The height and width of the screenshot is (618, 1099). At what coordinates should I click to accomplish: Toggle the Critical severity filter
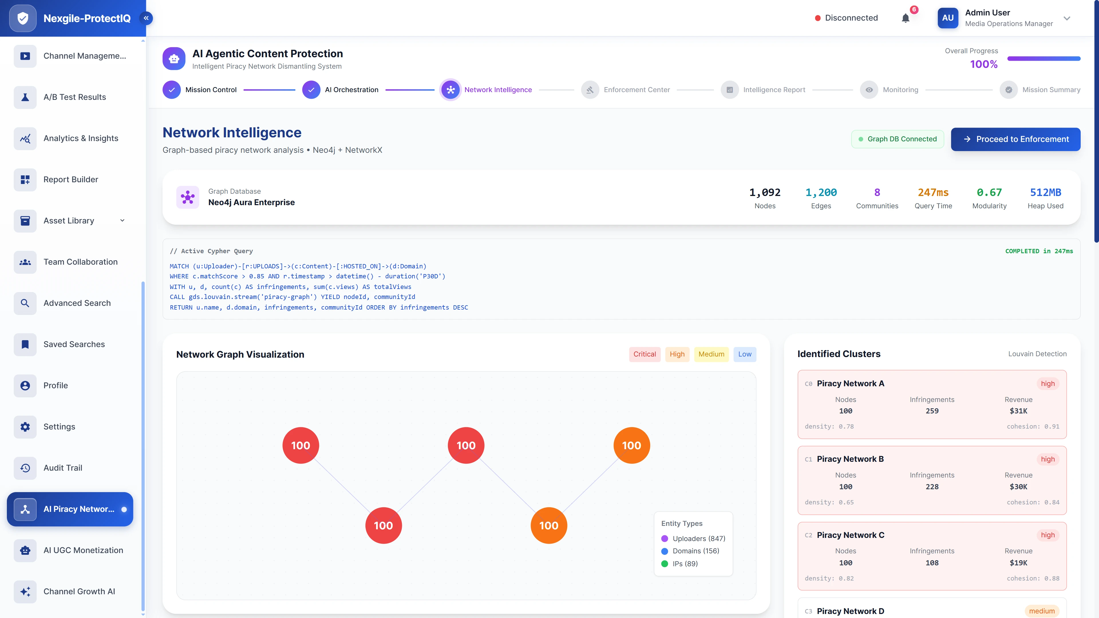[645, 354]
